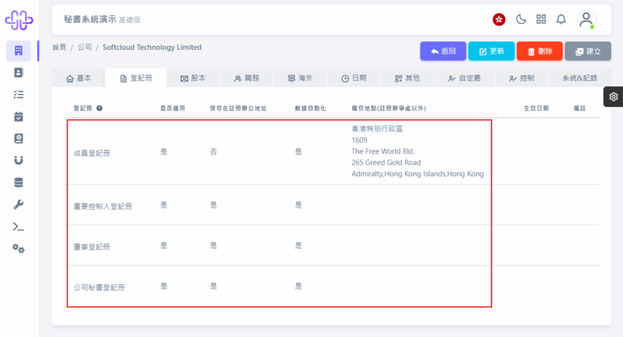Click 公司 in the breadcrumb

85,47
